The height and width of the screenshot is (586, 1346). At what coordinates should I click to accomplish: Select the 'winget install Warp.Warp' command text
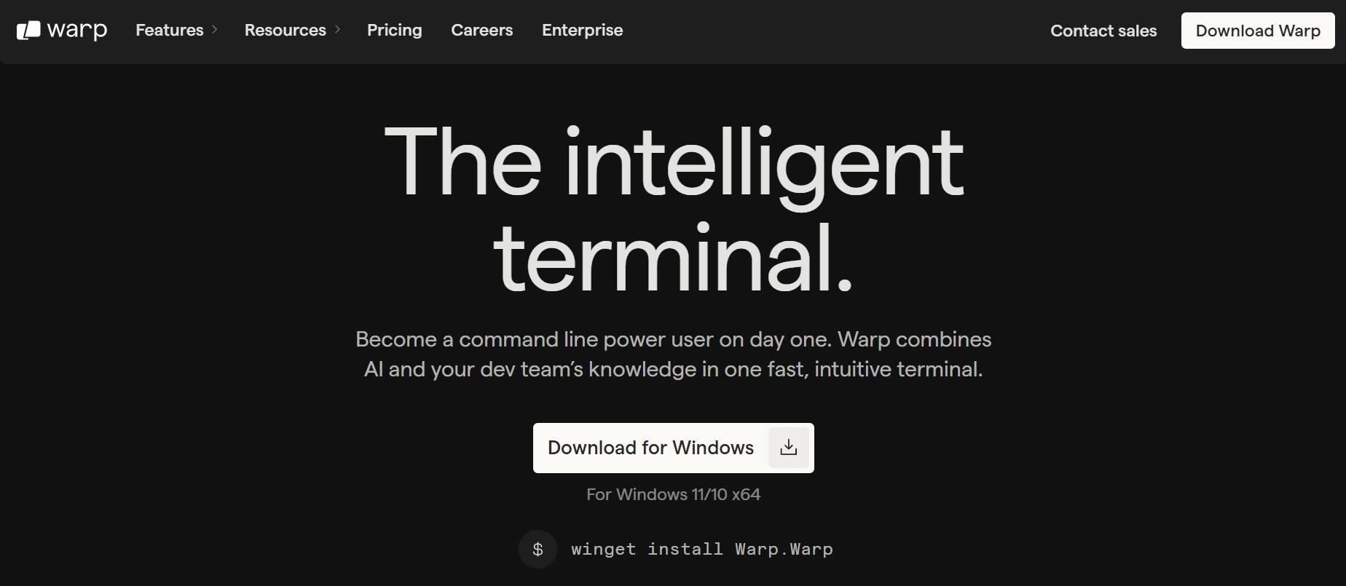pos(702,549)
